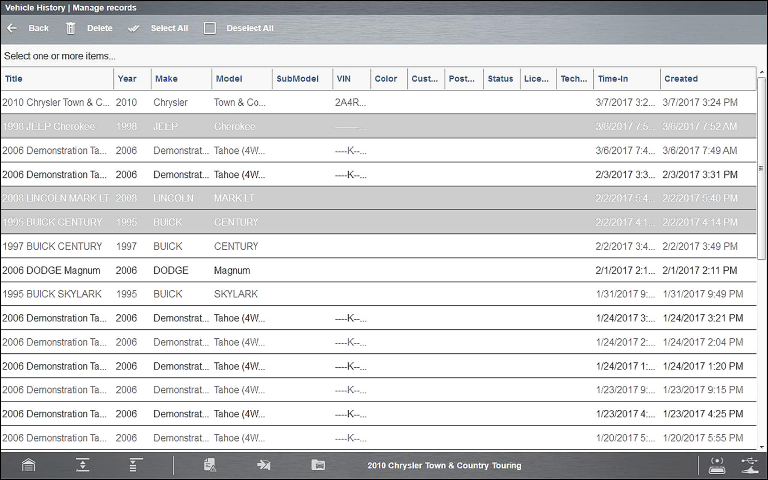Viewport: 768px width, 480px height.
Task: Click the USB connection status icon
Action: point(749,465)
